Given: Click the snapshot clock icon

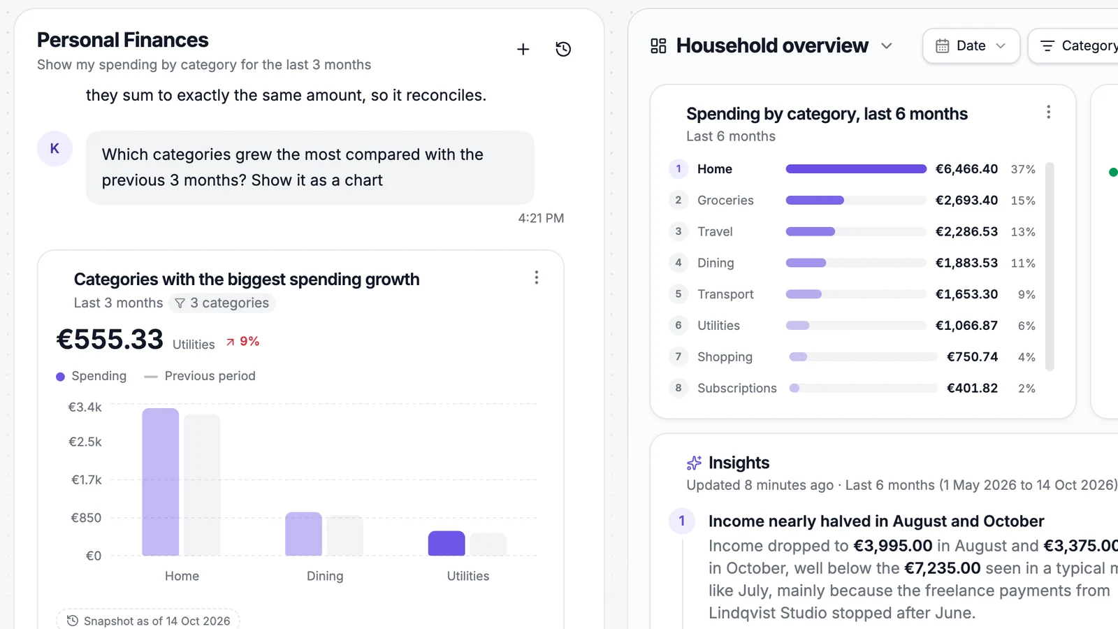Looking at the screenshot, I should 72,621.
